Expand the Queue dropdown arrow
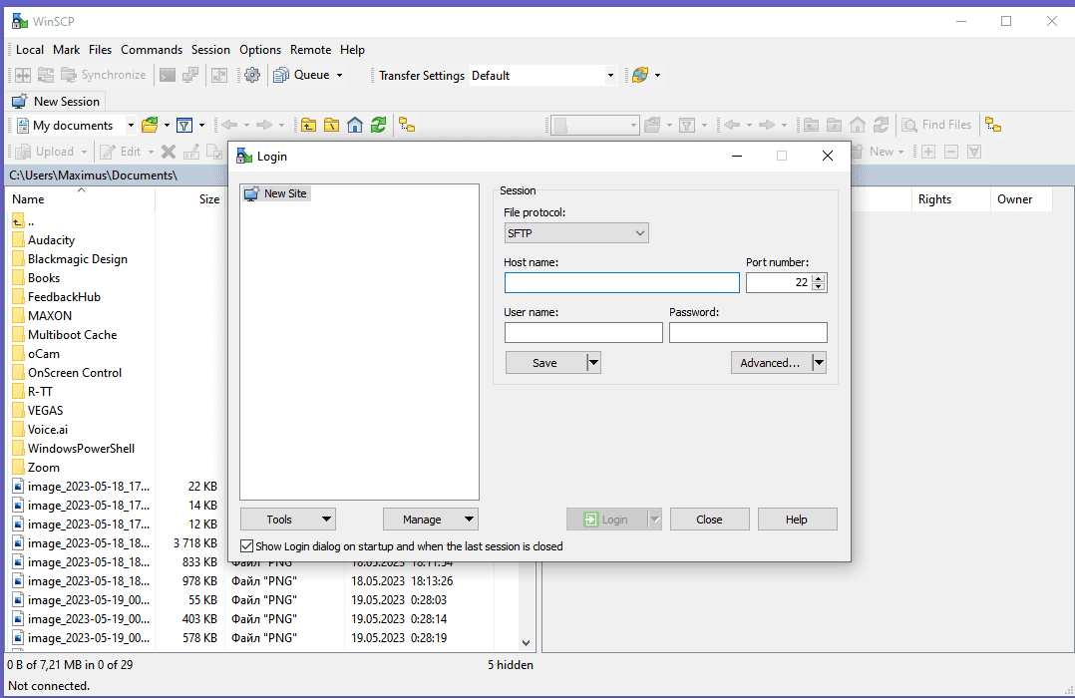 [x=339, y=75]
